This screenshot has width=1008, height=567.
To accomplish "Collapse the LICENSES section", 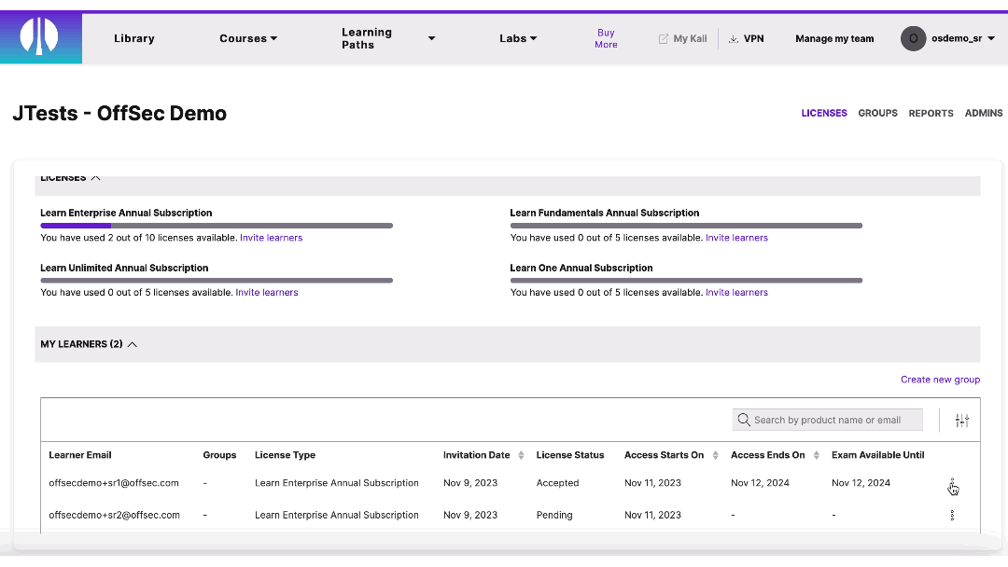I will 97,176.
